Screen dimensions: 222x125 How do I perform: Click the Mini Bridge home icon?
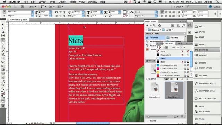(160, 25)
